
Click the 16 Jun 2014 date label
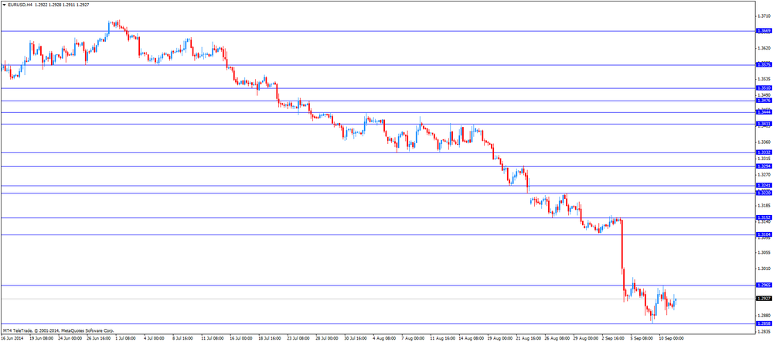[x=12, y=339]
